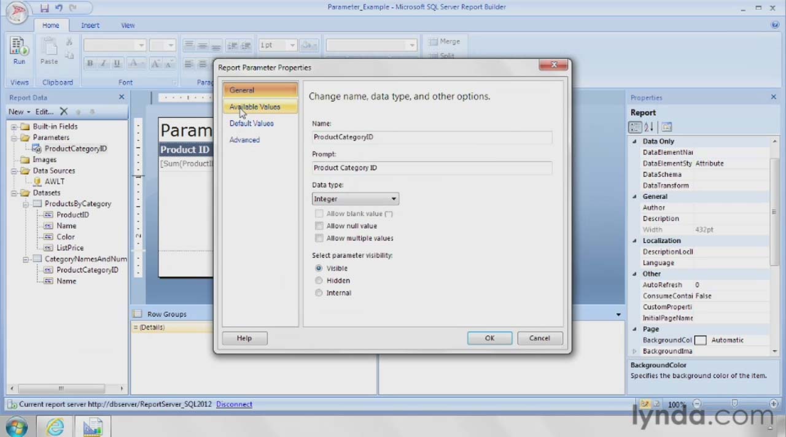Close the Report Data pane
786x437 pixels.
(x=122, y=97)
